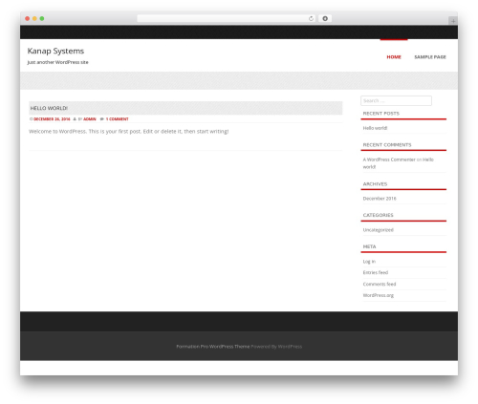Open the Entries feed link
Viewport: 478px width, 404px height.
point(376,272)
